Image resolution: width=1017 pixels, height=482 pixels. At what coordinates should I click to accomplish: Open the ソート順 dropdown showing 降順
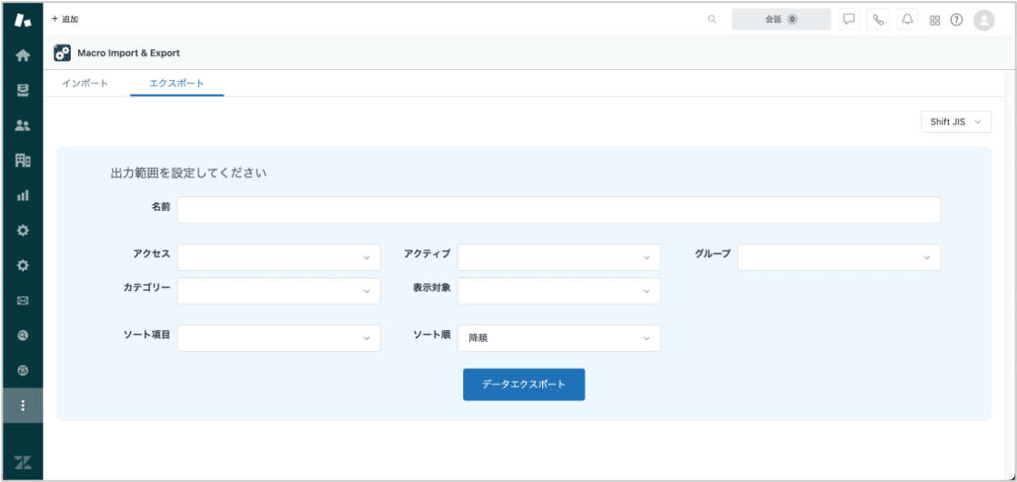(559, 338)
